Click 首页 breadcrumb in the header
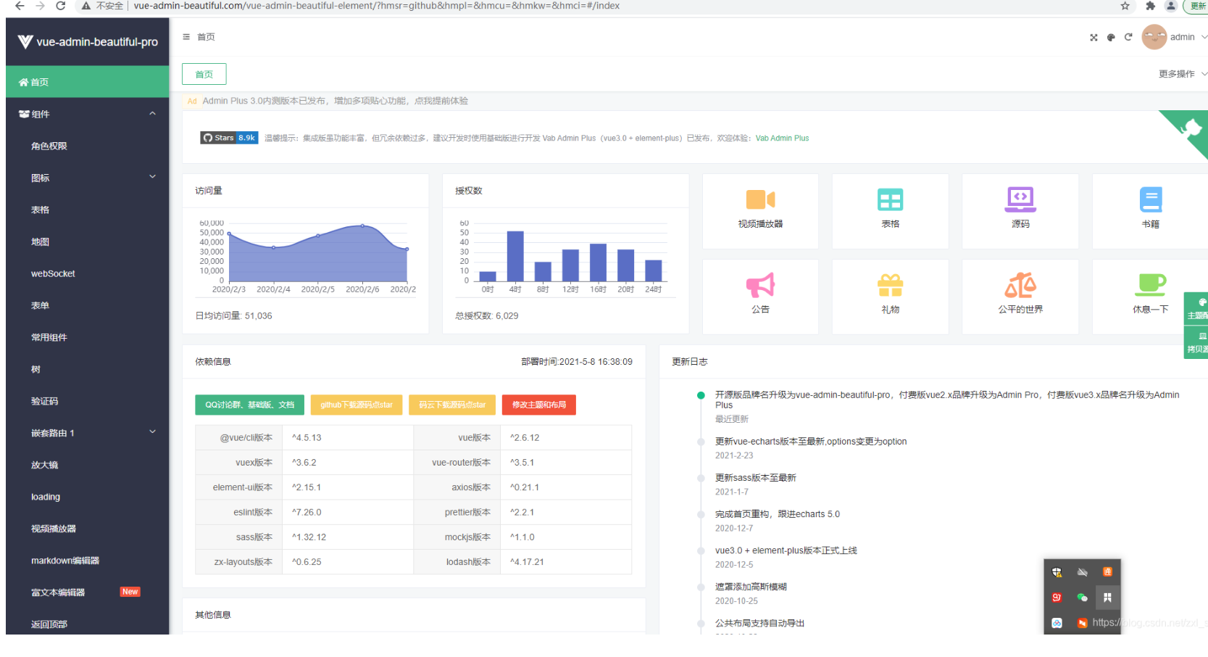This screenshot has height=657, width=1208. [x=206, y=37]
